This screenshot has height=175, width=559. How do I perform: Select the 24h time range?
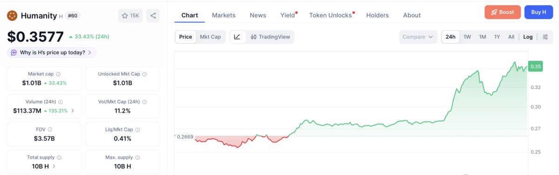pos(450,37)
